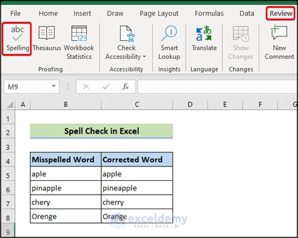Select the cell containing 'chery'

[x=66, y=202]
